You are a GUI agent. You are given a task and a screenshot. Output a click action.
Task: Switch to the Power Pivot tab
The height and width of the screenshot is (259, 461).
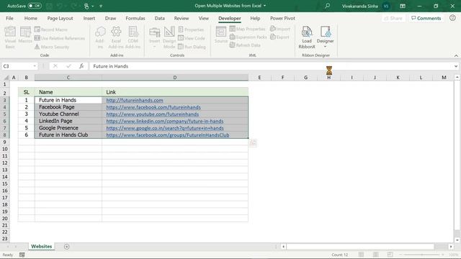click(282, 18)
